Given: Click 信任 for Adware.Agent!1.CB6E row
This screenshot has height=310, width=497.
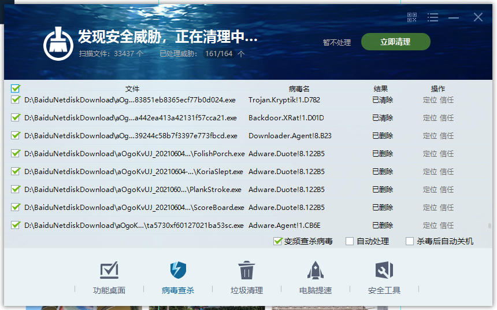Looking at the screenshot, I should [447, 226].
